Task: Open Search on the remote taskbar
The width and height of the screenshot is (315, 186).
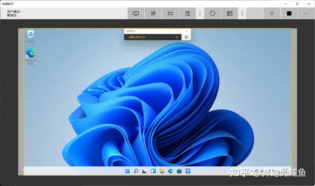Action: tap(136, 171)
